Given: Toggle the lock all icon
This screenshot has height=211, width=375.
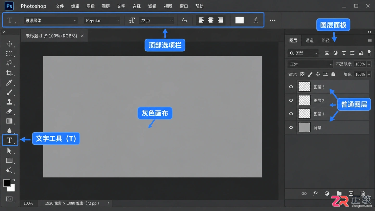Looking at the screenshot, I should click(x=333, y=74).
